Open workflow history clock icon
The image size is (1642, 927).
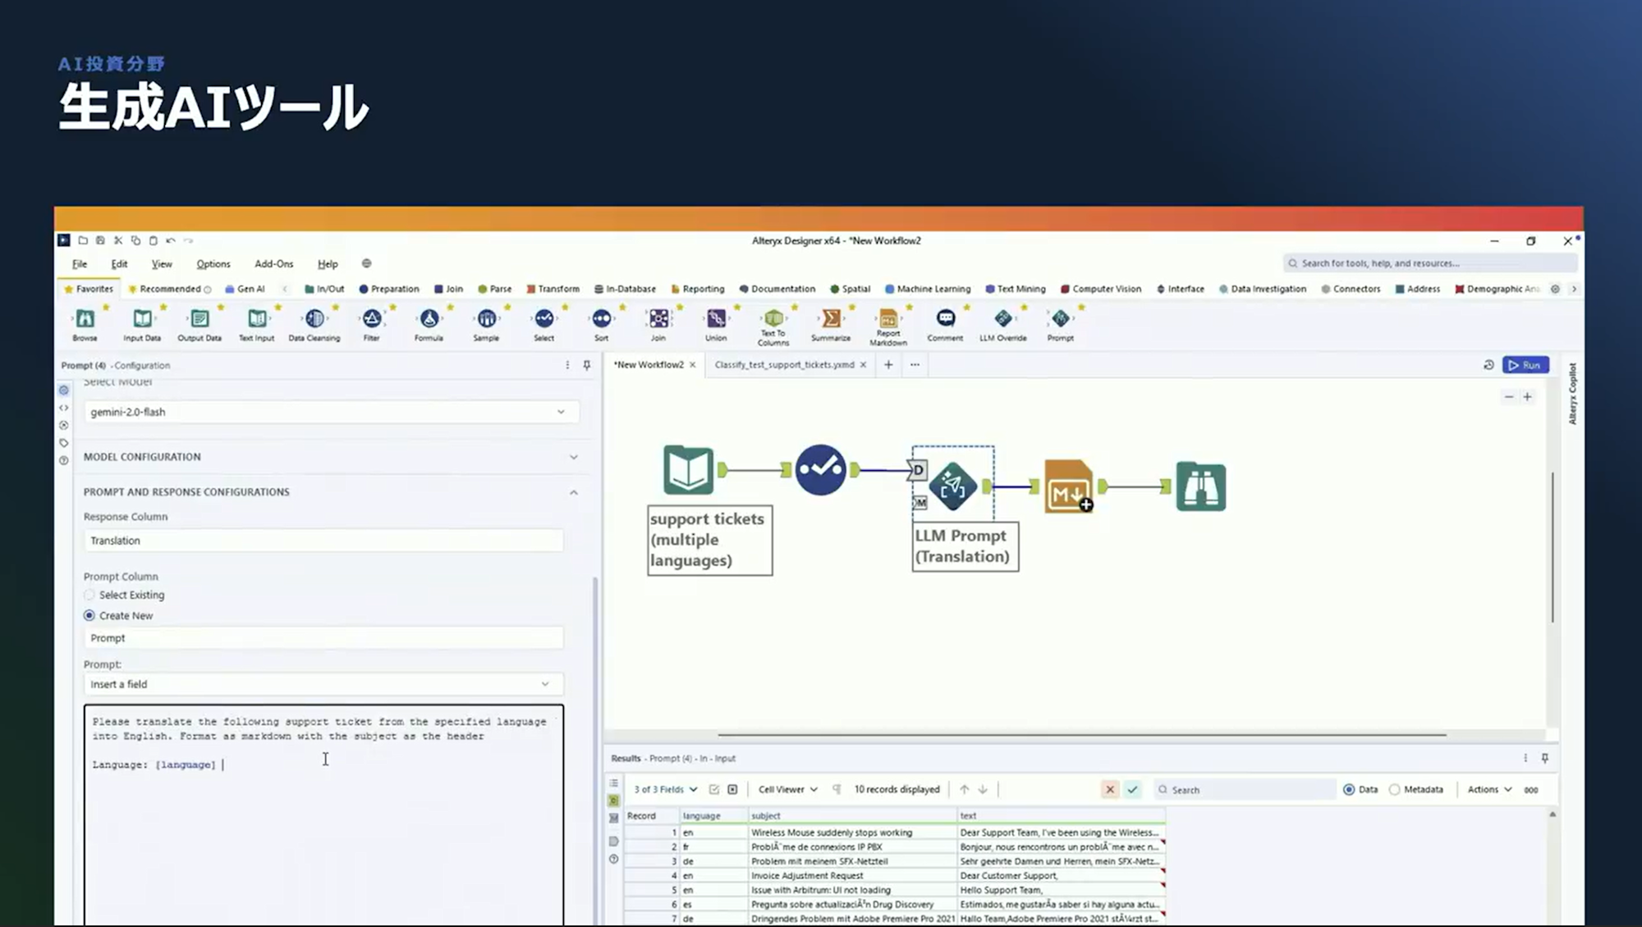pos(1488,365)
